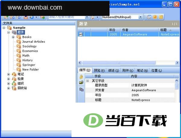This screenshot has width=181, height=138.
Task: Switch to the 细节 (D) tab
Action: [x=85, y=70]
